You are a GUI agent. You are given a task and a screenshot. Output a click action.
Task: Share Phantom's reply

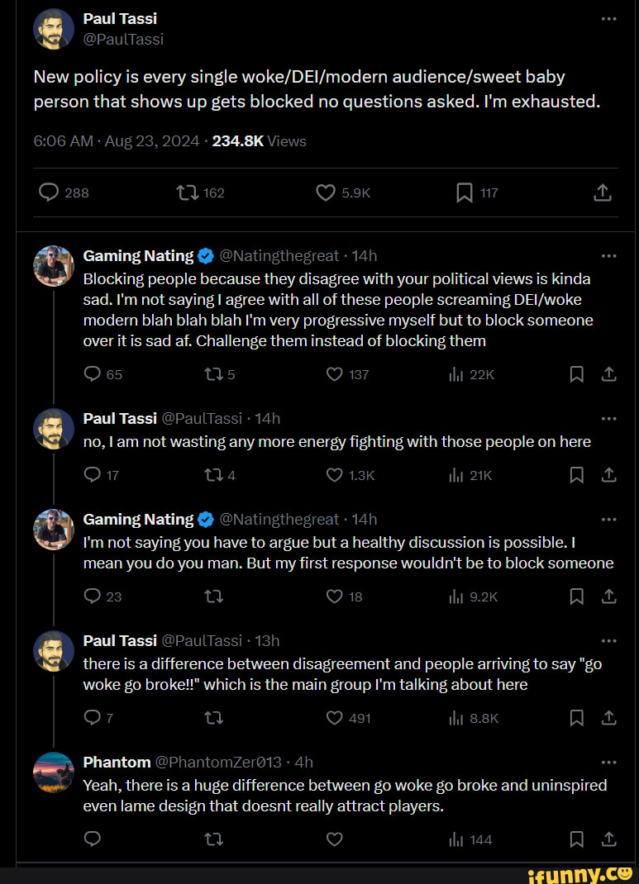(x=608, y=839)
